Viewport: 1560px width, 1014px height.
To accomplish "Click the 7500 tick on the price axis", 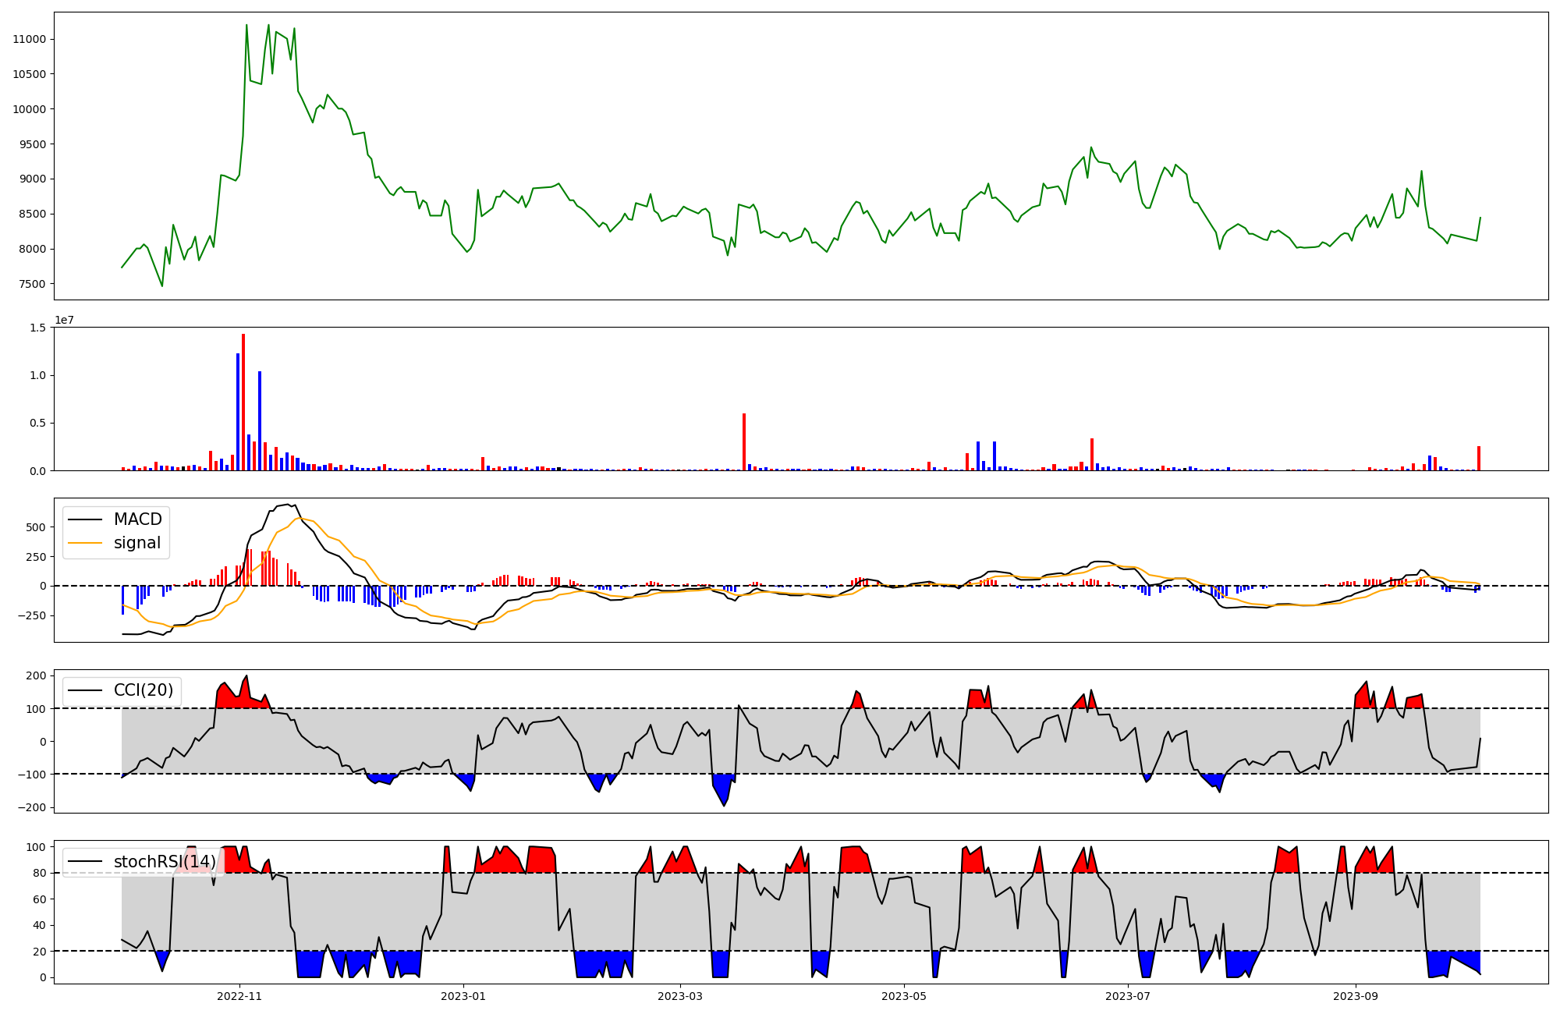I will (x=32, y=284).
